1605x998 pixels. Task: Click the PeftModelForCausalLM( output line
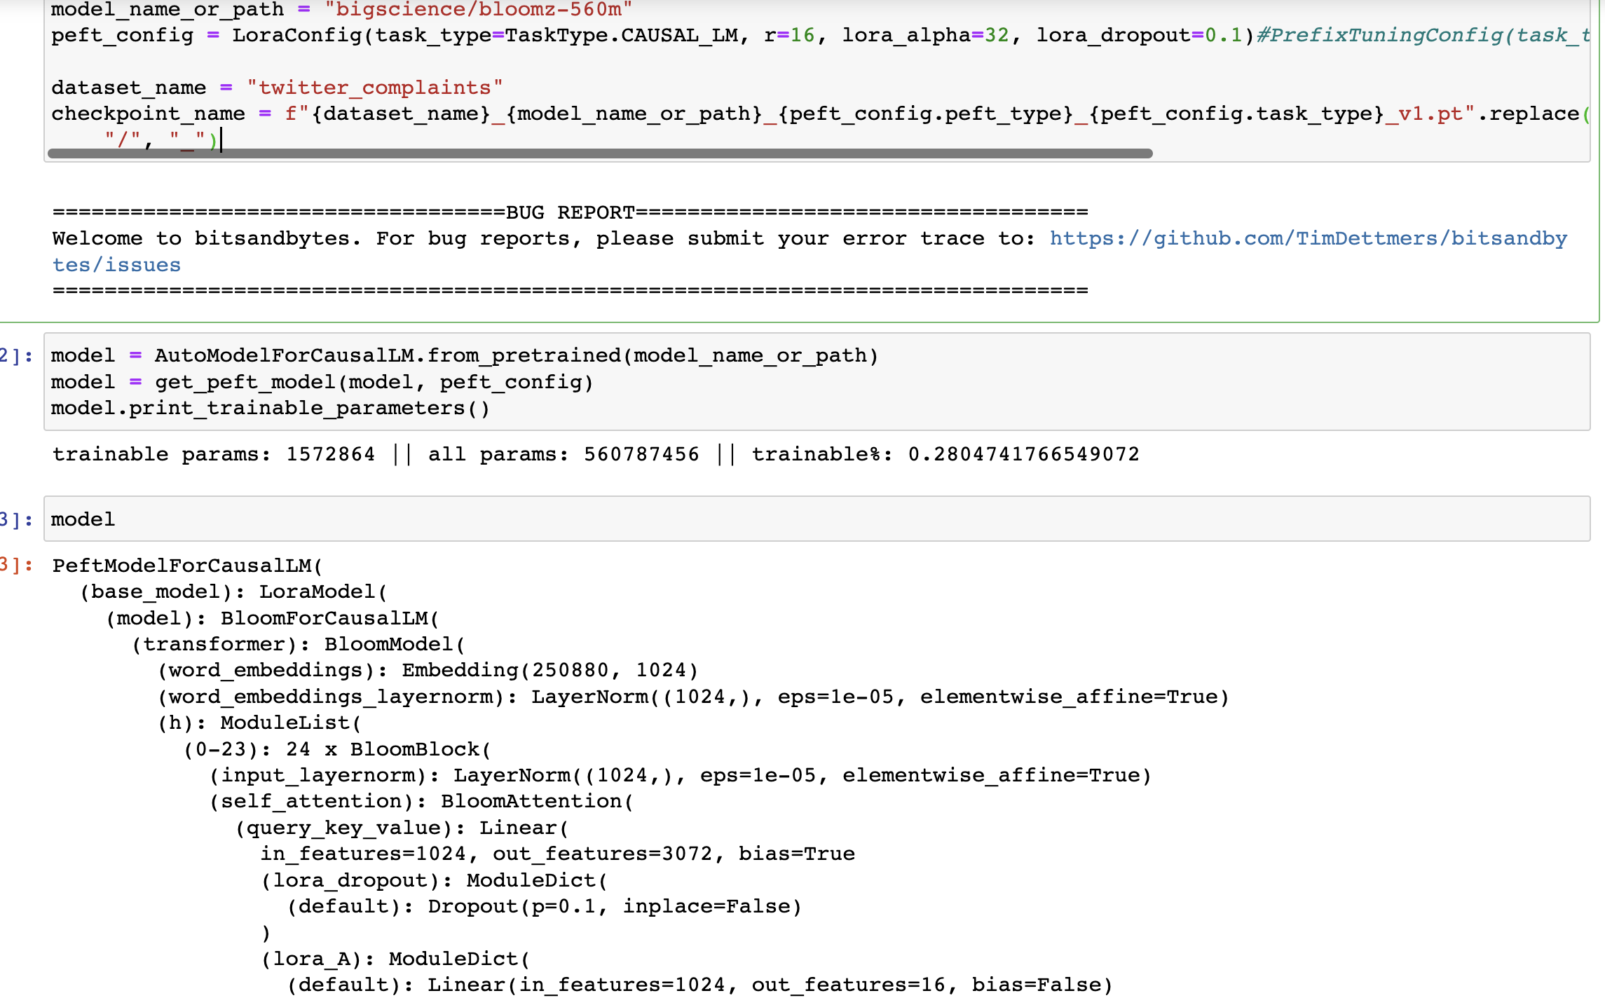[187, 566]
